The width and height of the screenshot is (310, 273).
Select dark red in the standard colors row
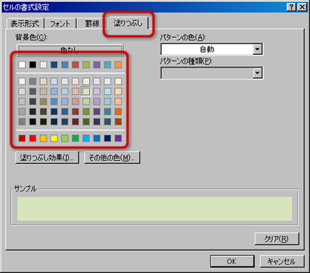coord(22,138)
